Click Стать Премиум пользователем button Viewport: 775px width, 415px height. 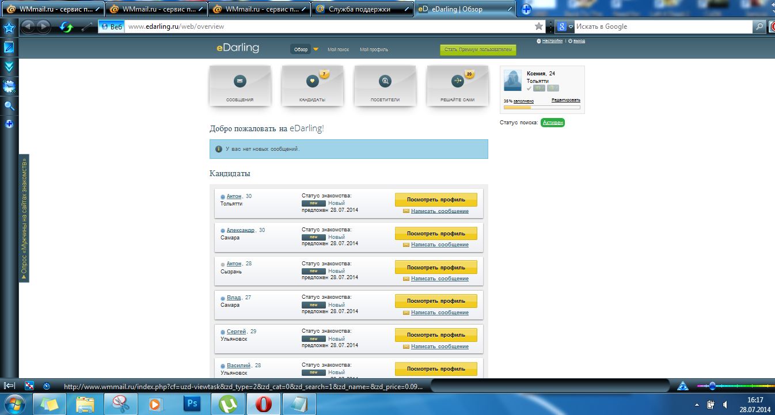[478, 50]
